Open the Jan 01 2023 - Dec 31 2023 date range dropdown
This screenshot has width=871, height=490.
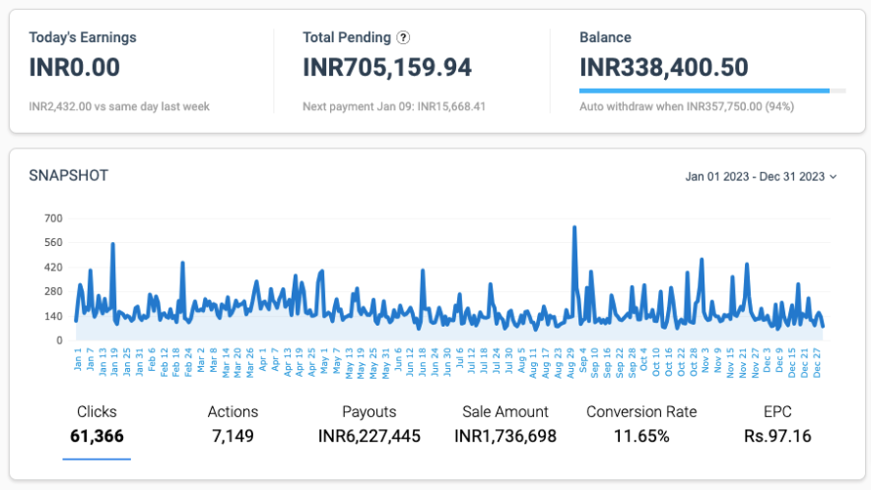click(761, 177)
